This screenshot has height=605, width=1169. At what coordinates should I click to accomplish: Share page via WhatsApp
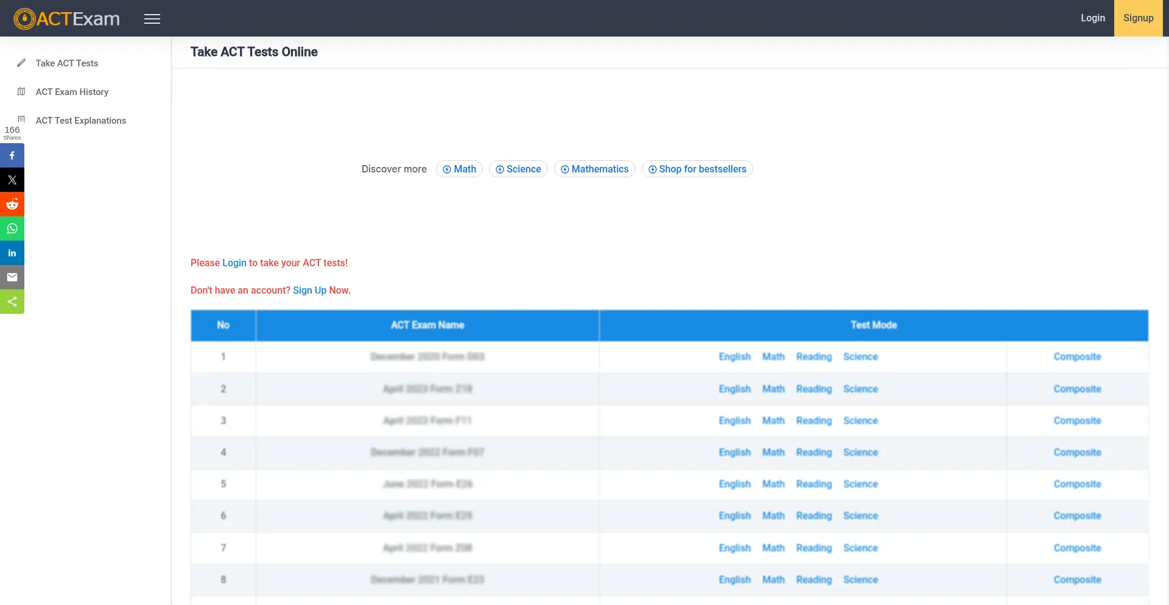(12, 228)
